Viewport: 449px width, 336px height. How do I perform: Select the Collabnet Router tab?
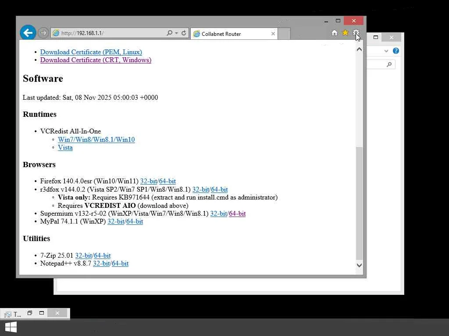point(234,34)
